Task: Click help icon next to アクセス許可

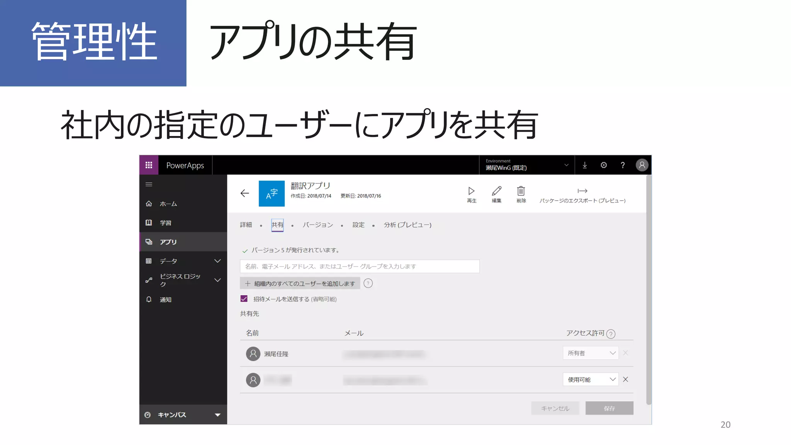Action: (611, 334)
